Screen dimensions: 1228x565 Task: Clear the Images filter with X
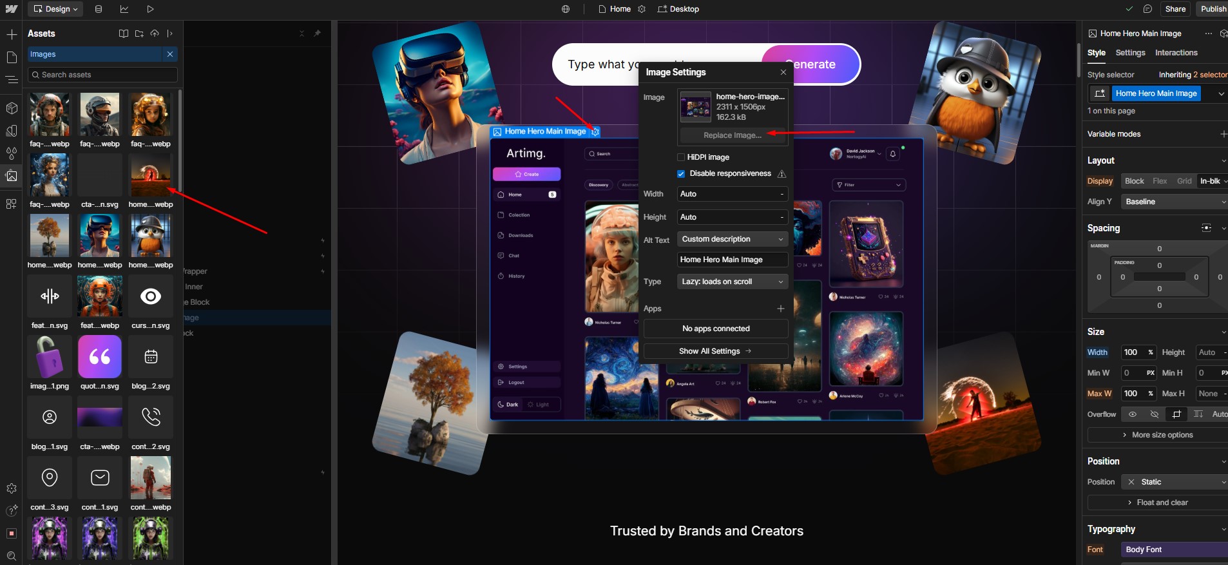point(170,54)
